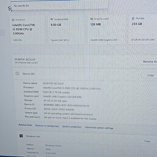The width and height of the screenshot is (157, 157).
Task: Click the Installed RAM icon
Action: pos(52,19)
